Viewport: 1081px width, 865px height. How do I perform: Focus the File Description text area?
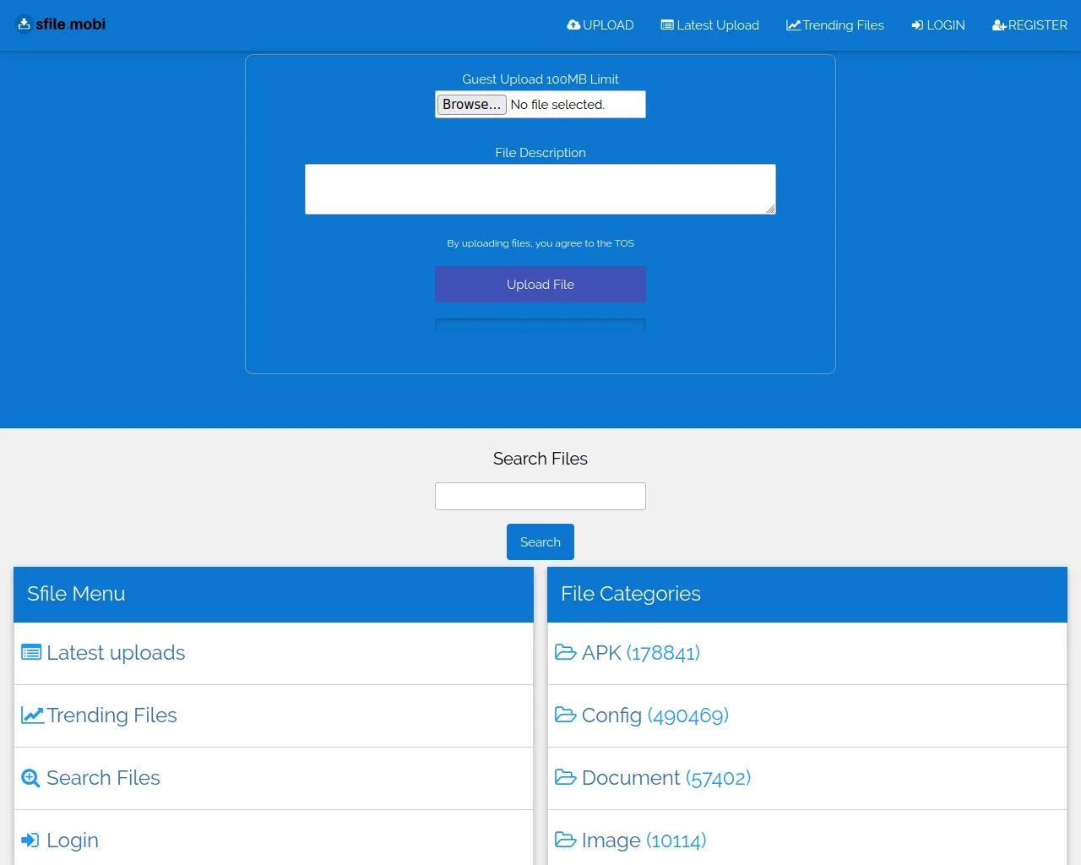click(540, 189)
